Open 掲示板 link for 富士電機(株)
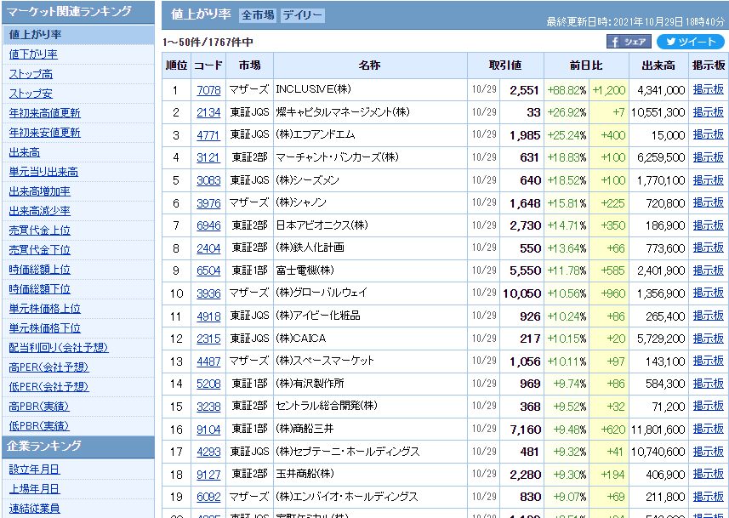Image resolution: width=729 pixels, height=518 pixels. coord(708,270)
